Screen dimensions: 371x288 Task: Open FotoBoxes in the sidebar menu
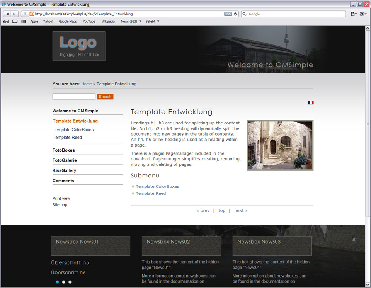[x=64, y=150]
